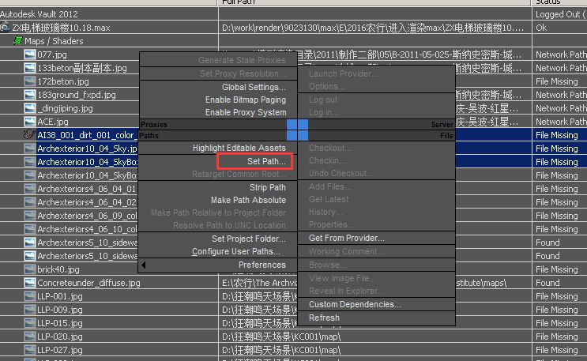Click Refresh in the context menu
This screenshot has width=587, height=361.
[324, 318]
